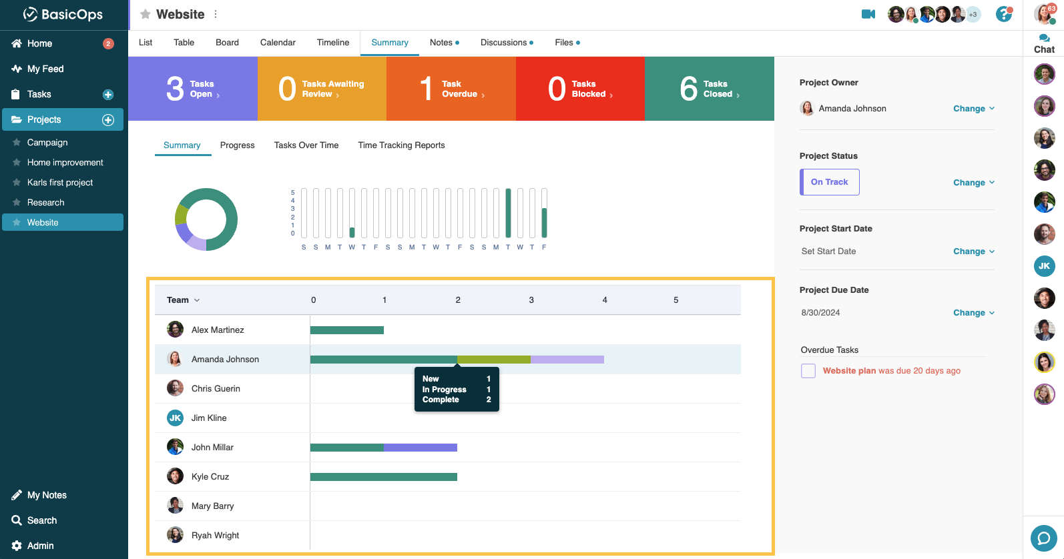Click the purple Tasks Open tile

[x=192, y=89]
